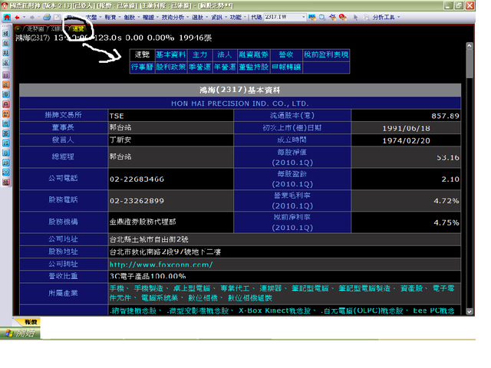Click the 電腦系統業 industry link

tap(160, 298)
